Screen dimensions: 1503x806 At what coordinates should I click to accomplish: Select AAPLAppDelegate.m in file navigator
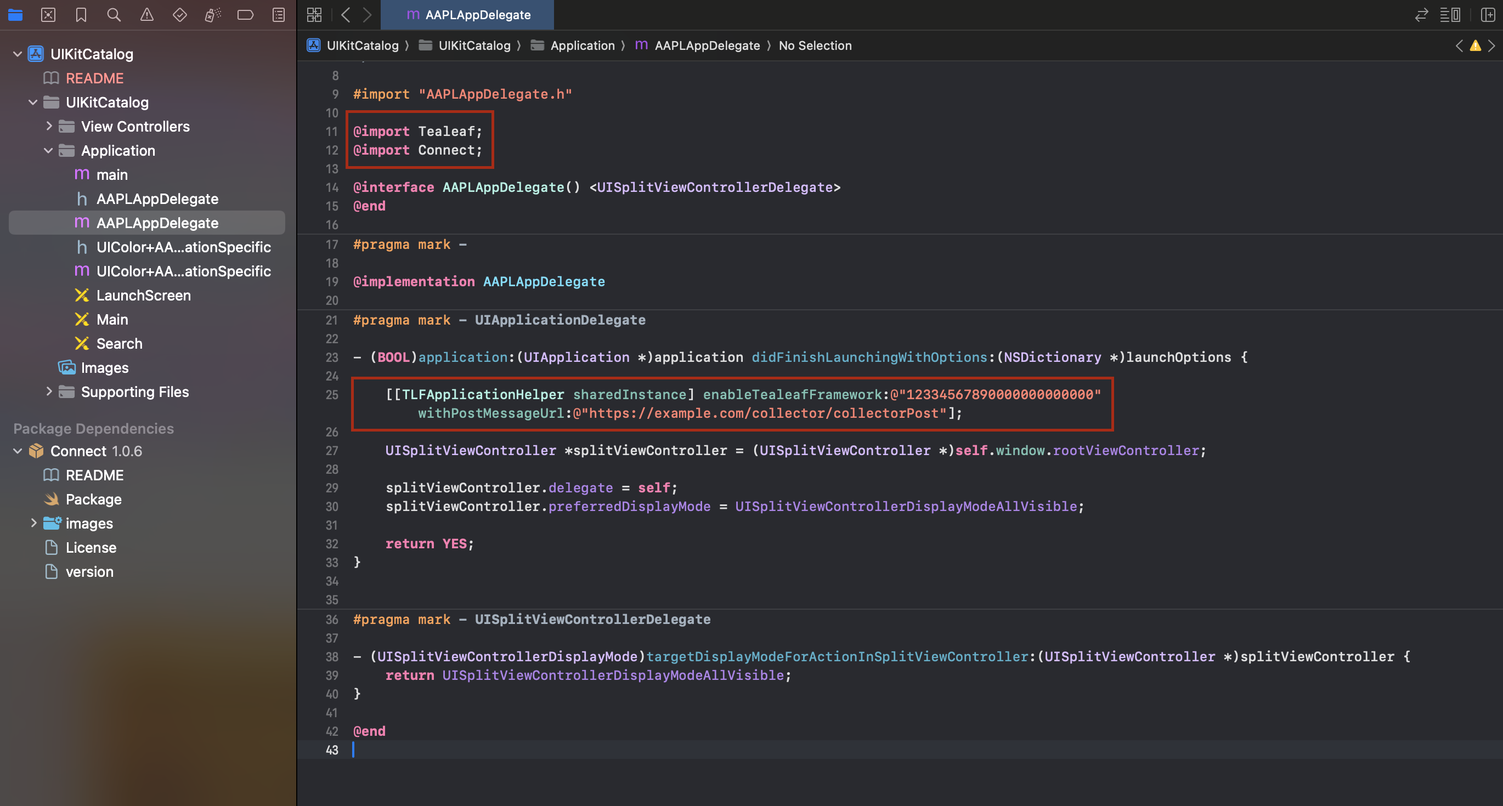(157, 223)
